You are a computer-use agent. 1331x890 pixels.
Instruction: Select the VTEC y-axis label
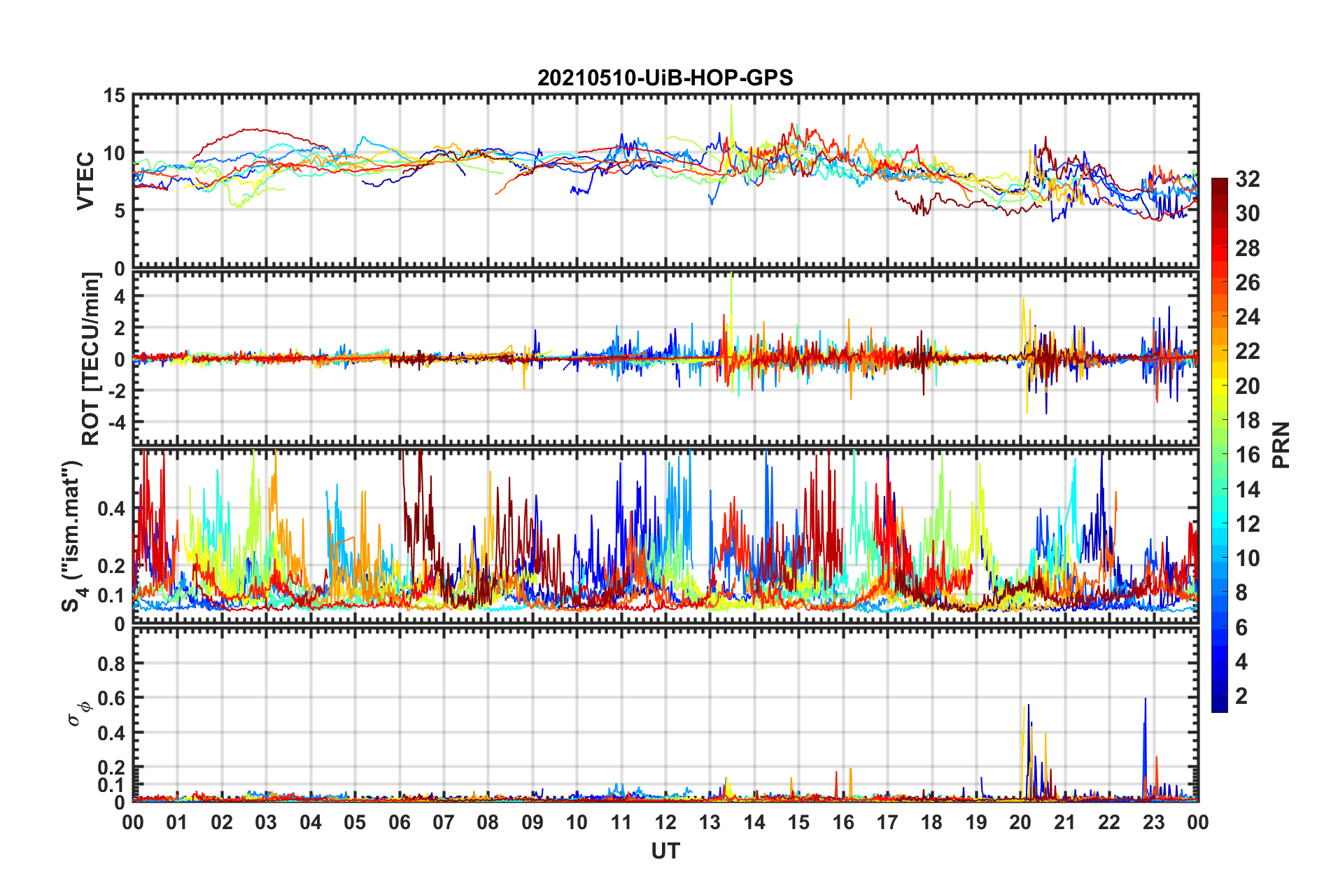(x=85, y=181)
